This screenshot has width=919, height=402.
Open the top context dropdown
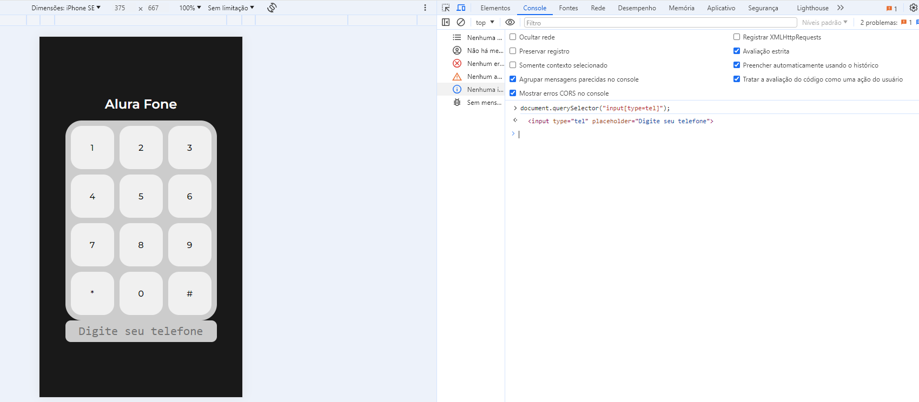point(485,22)
